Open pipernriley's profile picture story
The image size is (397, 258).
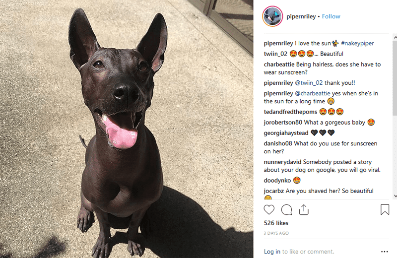coord(272,16)
